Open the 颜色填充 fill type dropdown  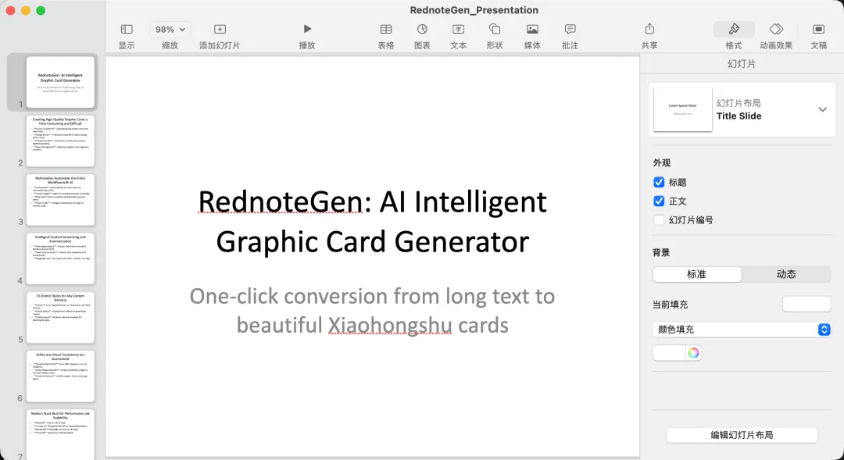tap(741, 330)
